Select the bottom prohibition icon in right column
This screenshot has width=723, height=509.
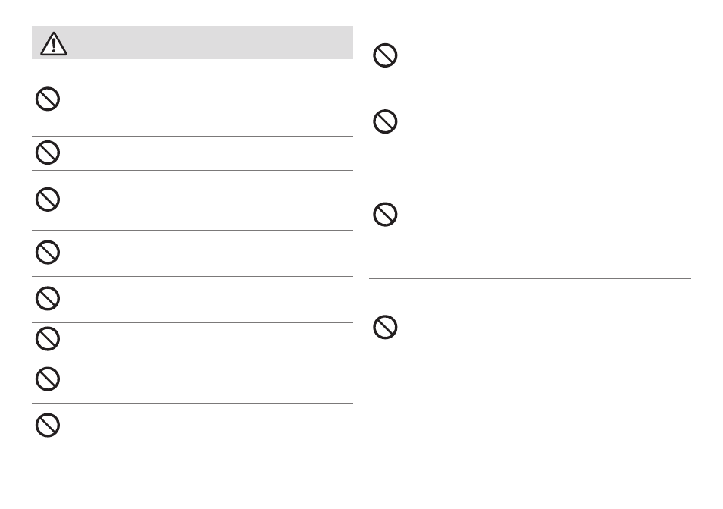pos(385,327)
